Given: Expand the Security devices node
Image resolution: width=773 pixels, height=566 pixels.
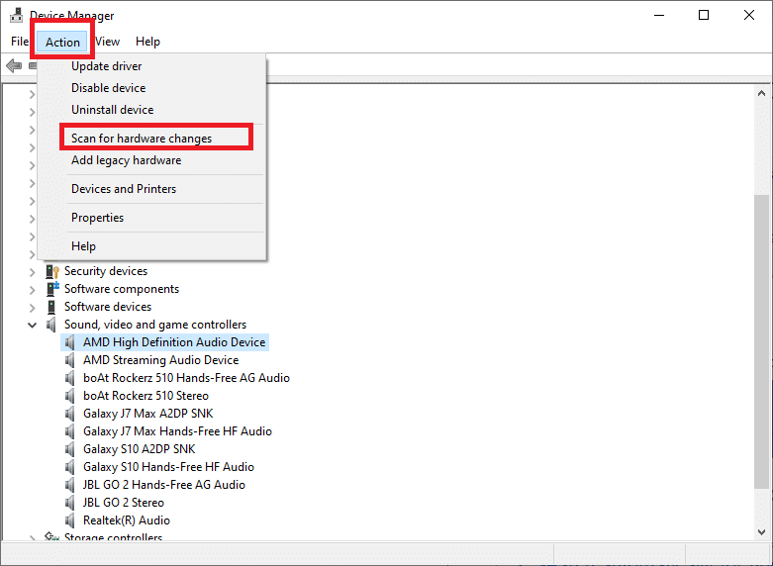Looking at the screenshot, I should point(33,271).
